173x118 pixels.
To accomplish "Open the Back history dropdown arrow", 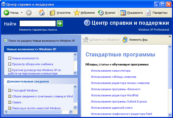I will pyautogui.click(x=22, y=13).
